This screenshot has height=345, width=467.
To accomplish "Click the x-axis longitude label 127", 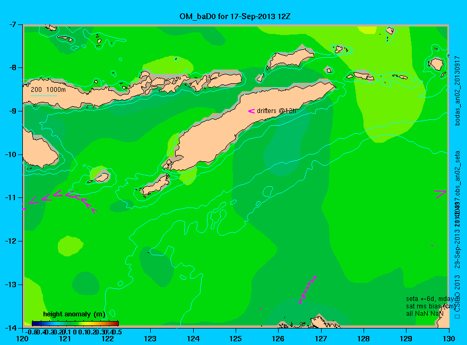I will click(321, 339).
